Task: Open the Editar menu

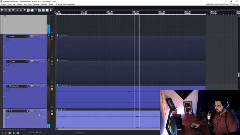Action: point(9,4)
